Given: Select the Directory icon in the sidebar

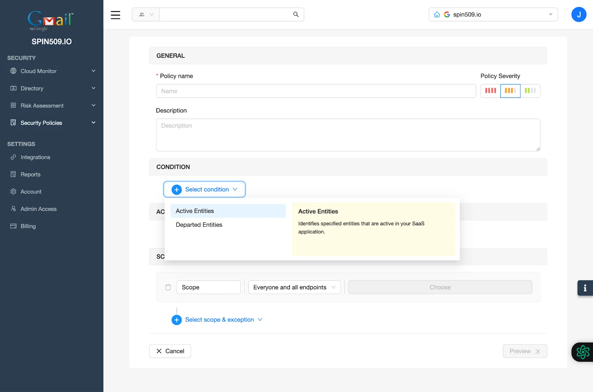Looking at the screenshot, I should click(x=13, y=88).
